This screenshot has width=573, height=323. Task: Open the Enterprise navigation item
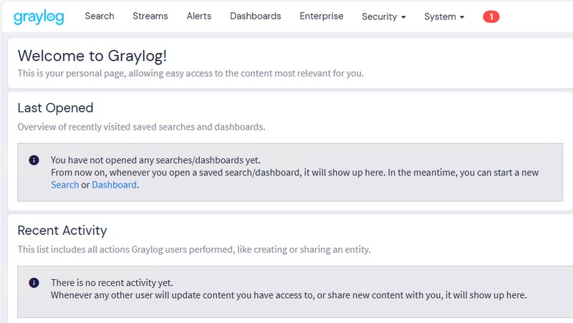pos(322,16)
